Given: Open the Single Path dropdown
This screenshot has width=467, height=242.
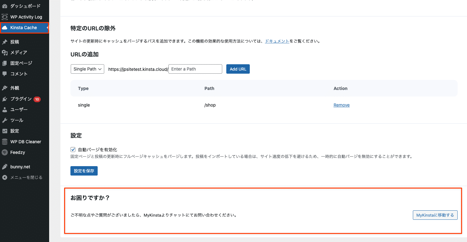Looking at the screenshot, I should 87,69.
